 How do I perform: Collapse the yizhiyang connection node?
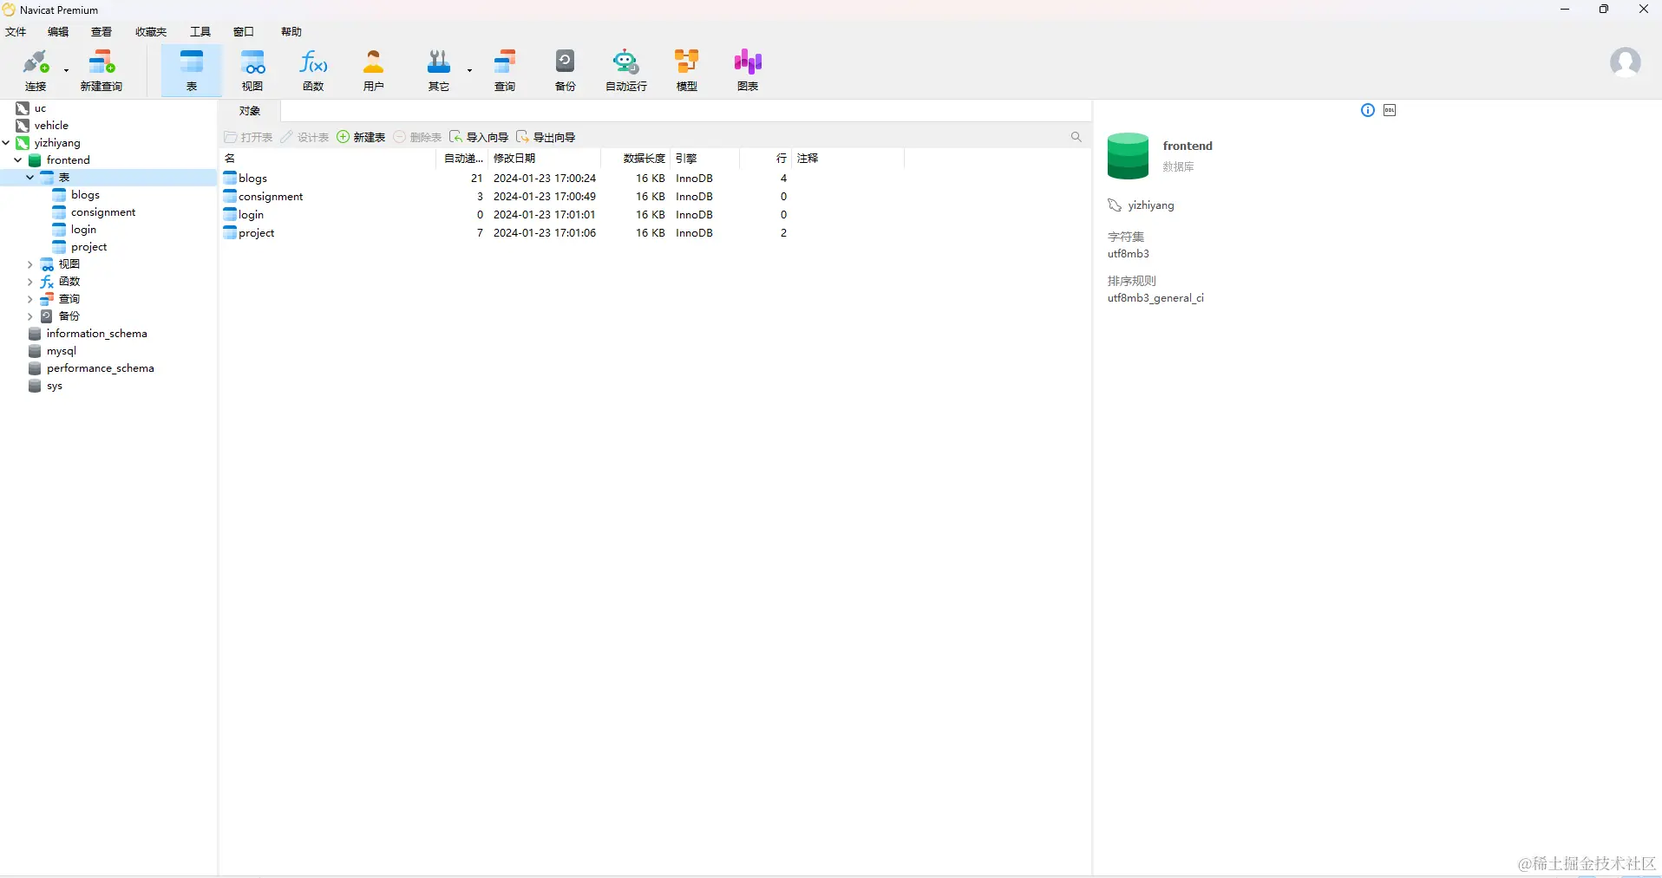[x=6, y=143]
